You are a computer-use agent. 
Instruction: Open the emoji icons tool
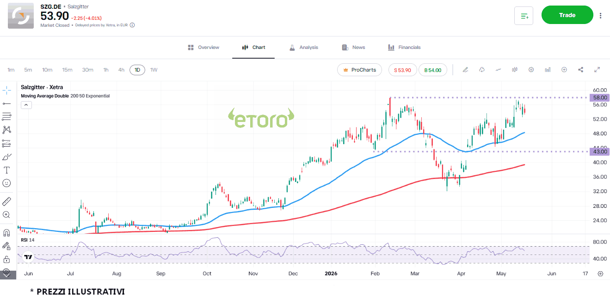[x=6, y=183]
